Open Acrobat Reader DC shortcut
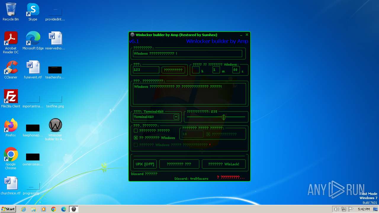379x213 pixels. click(11, 42)
